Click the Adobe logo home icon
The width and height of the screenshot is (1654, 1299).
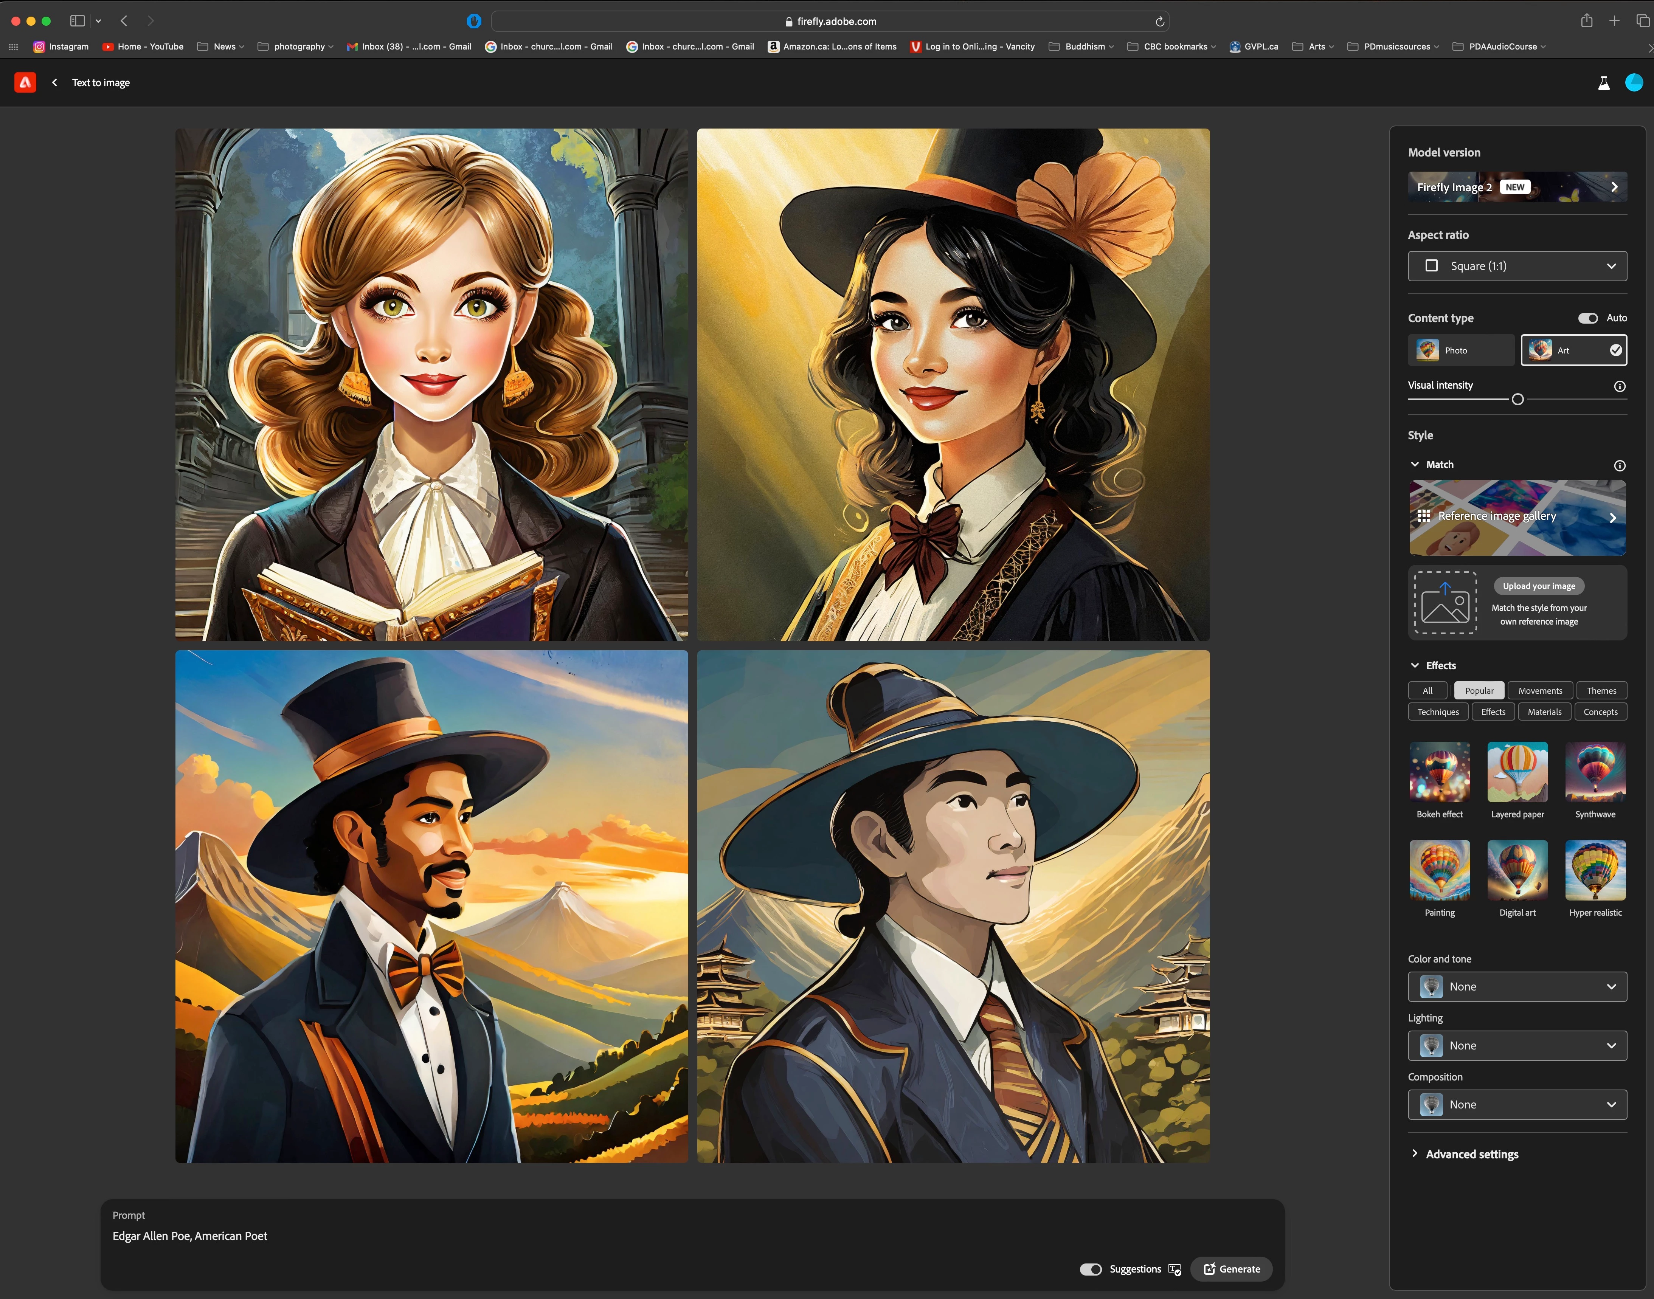click(25, 82)
